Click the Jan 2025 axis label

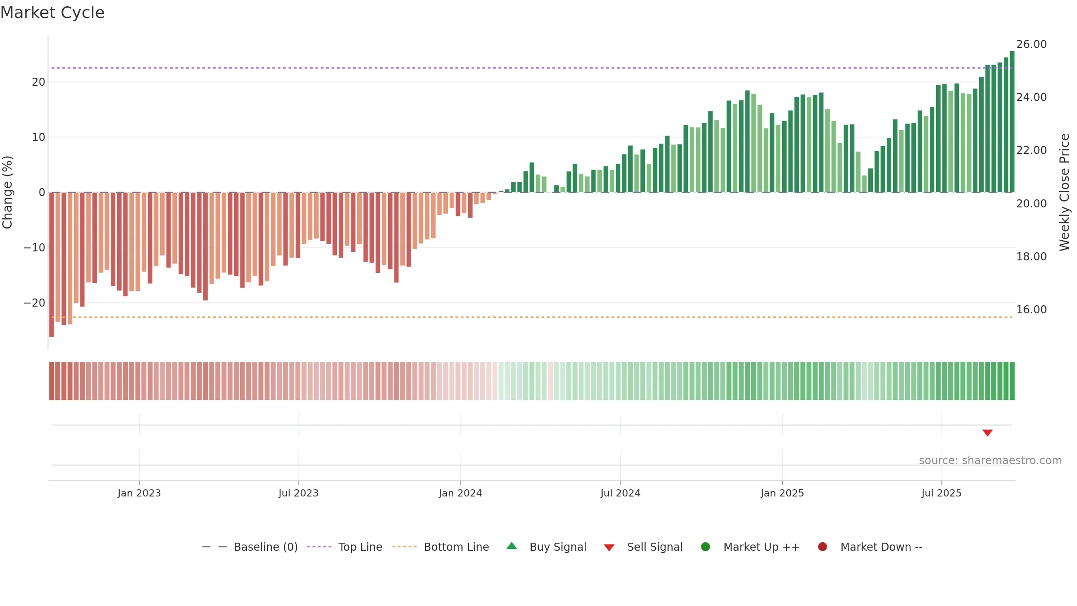click(782, 493)
